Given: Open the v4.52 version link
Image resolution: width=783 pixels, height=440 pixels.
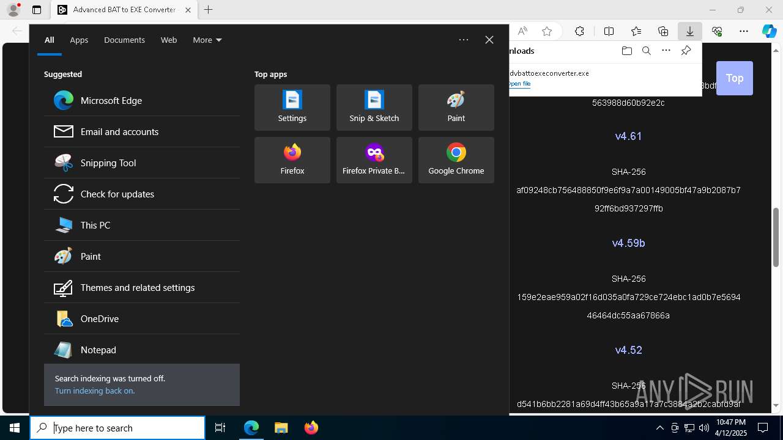Looking at the screenshot, I should click(x=628, y=350).
